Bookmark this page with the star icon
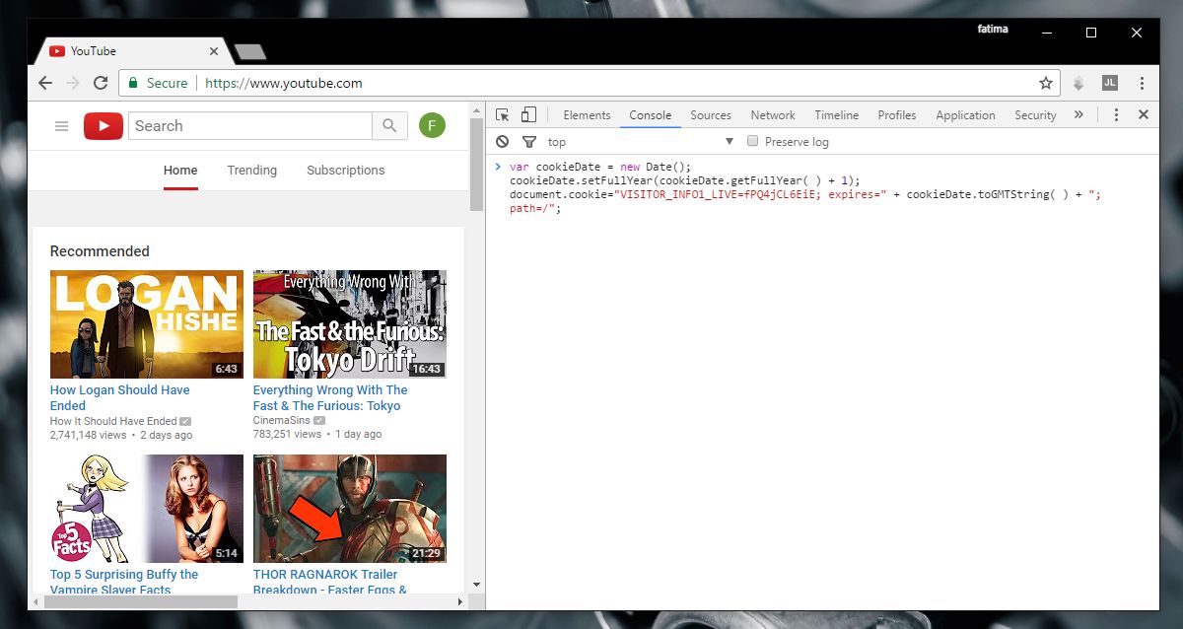This screenshot has height=629, width=1183. [x=1046, y=84]
